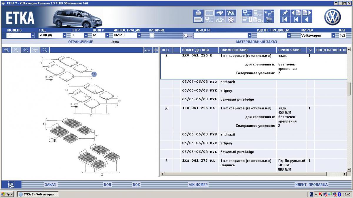Zoom in on the illustration
The height and width of the screenshot is (198, 353).
(x=6, y=50)
